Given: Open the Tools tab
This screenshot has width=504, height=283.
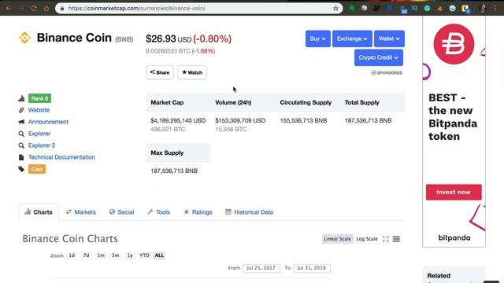Looking at the screenshot, I should click(159, 212).
